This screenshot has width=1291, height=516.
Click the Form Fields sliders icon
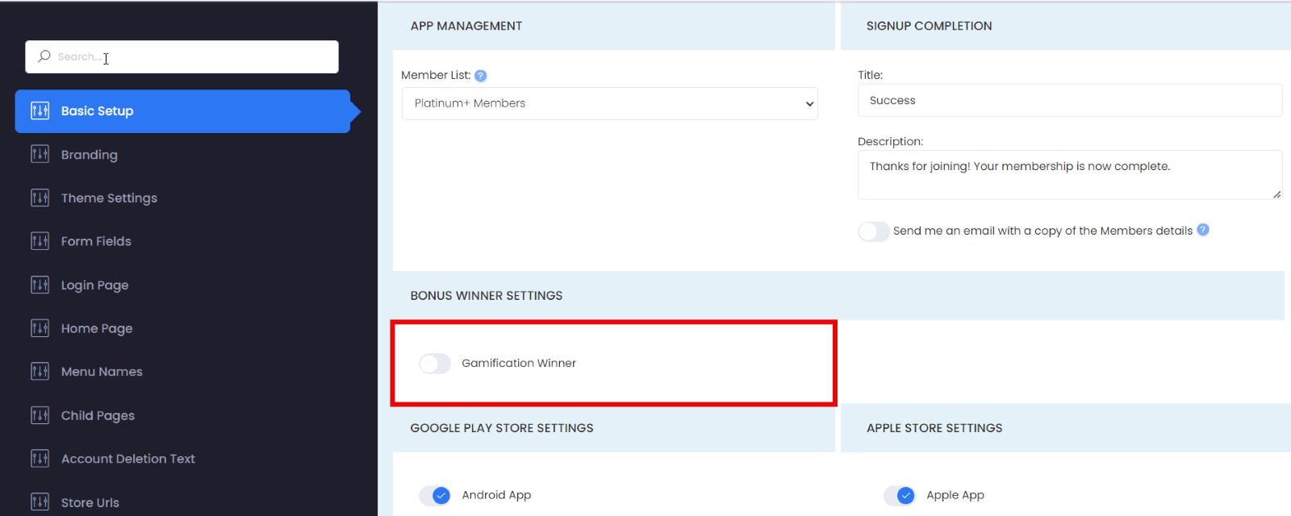pyautogui.click(x=40, y=241)
